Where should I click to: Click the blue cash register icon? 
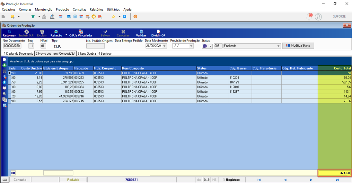click(52, 16)
